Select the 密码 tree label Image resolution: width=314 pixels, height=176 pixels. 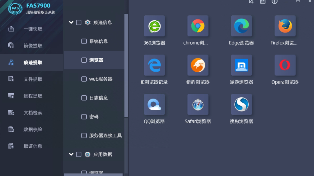(x=94, y=117)
